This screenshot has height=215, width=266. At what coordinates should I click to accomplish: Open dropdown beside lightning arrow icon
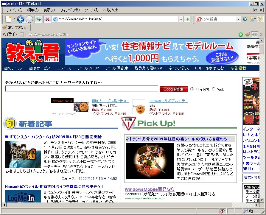click(255, 19)
